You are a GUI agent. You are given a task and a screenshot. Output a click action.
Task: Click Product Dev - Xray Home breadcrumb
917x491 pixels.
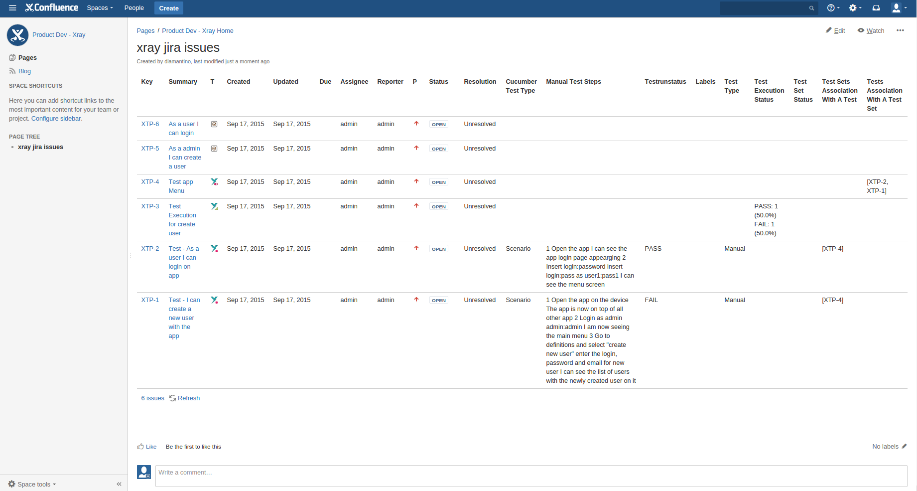tap(198, 31)
